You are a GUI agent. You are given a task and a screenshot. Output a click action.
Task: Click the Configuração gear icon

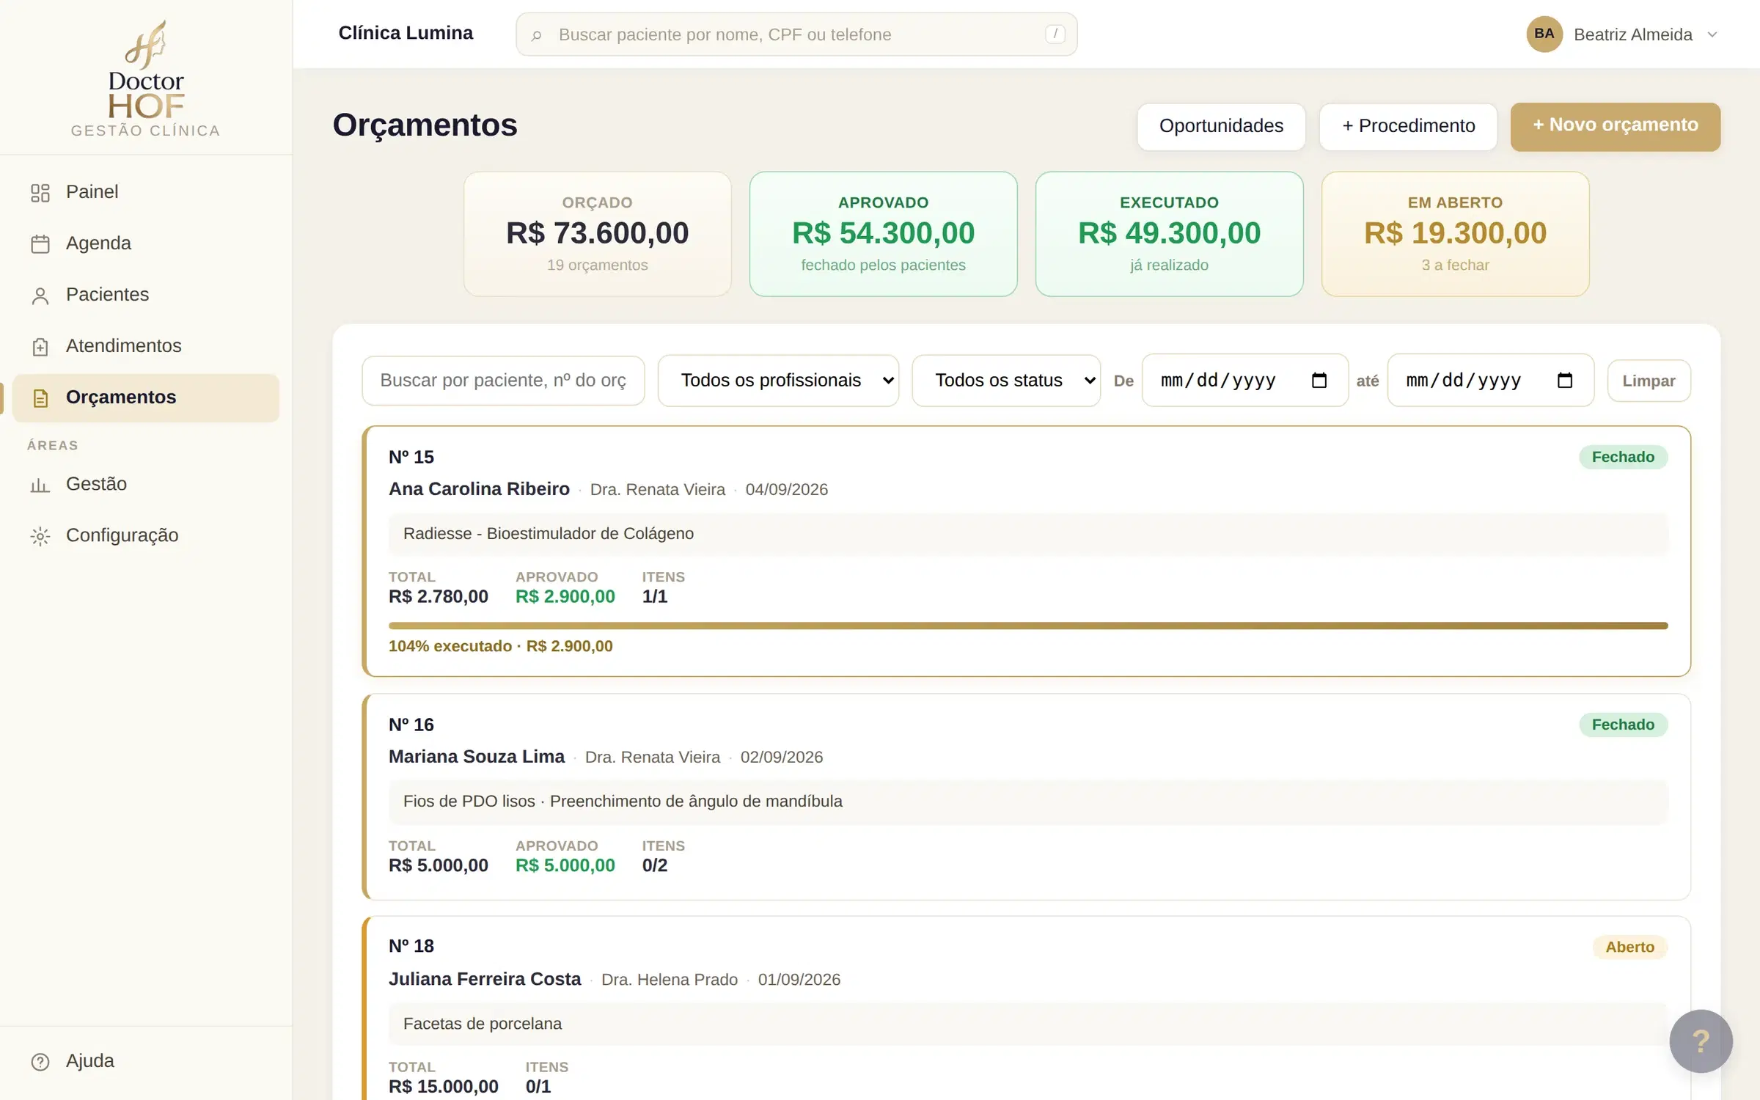tap(40, 536)
